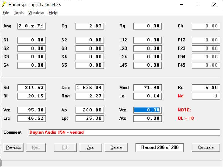Click the Comment label
Viewport: 223px width, 167px height.
[13, 132]
